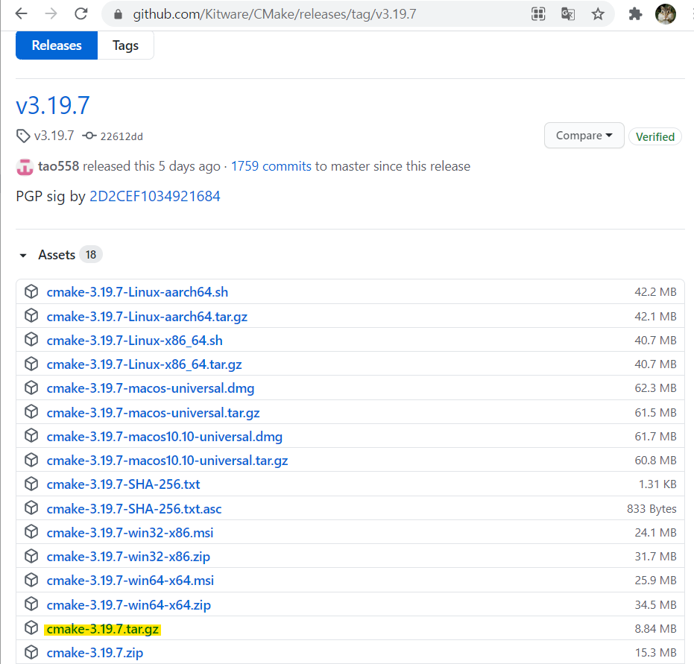Image resolution: width=694 pixels, height=664 pixels.
Task: Click package icon for macos-universal.tar.gz
Action: coord(31,411)
